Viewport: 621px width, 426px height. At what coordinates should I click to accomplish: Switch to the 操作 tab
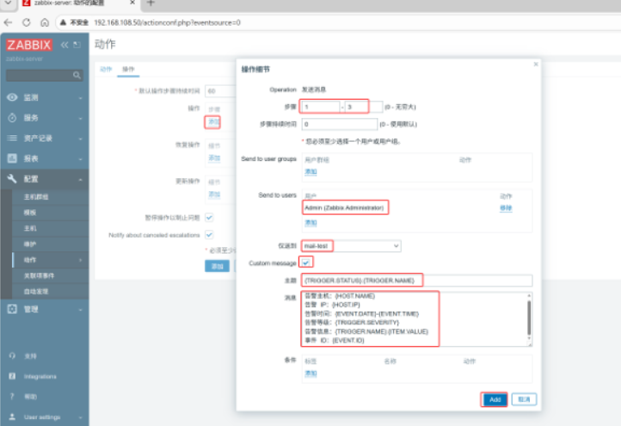(x=128, y=69)
